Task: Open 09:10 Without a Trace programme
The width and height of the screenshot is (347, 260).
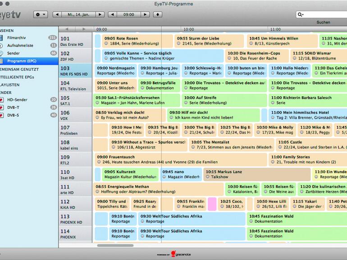Action: tap(148, 145)
